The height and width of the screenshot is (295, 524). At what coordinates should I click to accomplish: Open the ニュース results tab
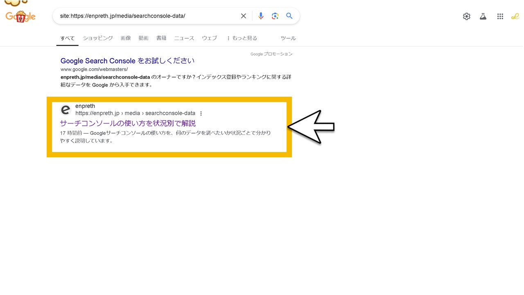(x=184, y=38)
